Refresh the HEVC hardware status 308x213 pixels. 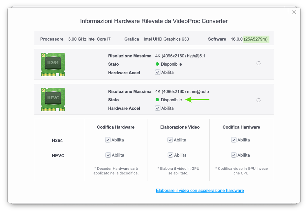(259, 100)
